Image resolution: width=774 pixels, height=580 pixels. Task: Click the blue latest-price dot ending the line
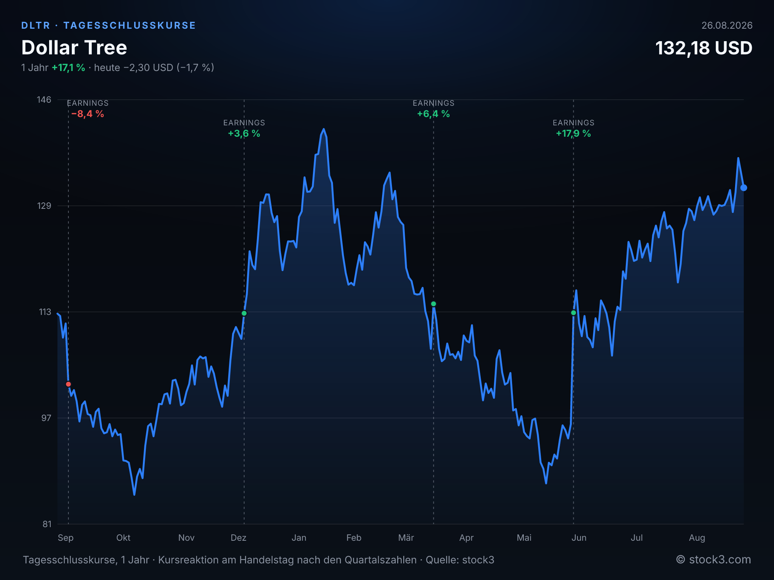click(x=743, y=188)
